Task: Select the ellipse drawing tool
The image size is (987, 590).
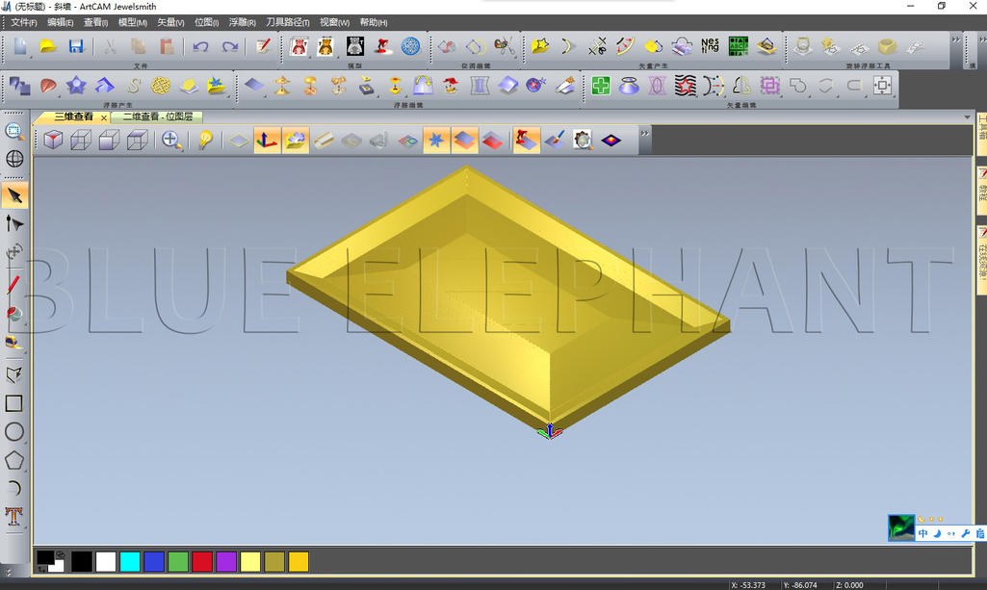Action: coord(13,431)
